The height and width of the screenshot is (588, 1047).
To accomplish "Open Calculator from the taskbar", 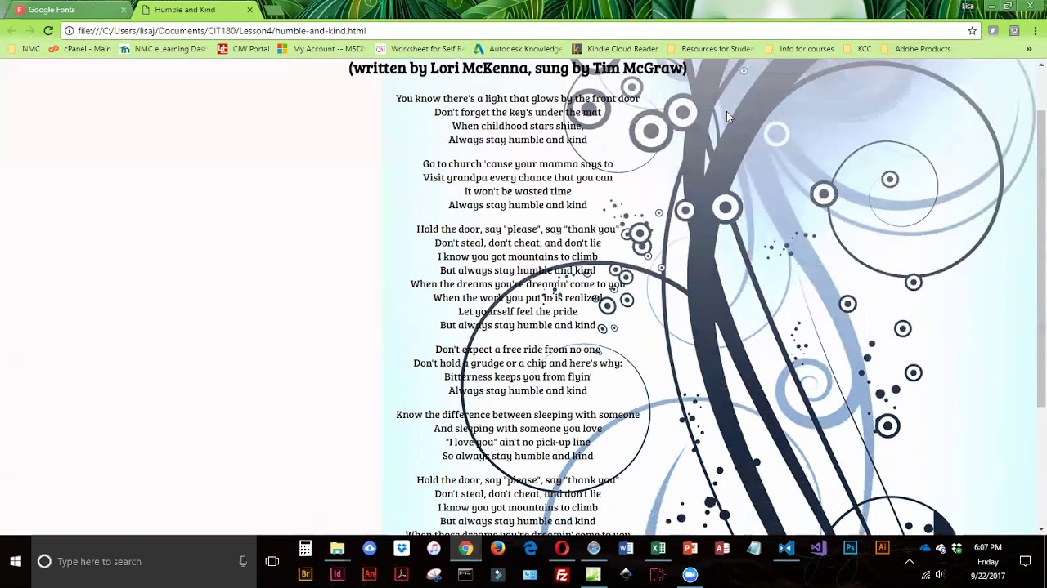I will pyautogui.click(x=305, y=548).
